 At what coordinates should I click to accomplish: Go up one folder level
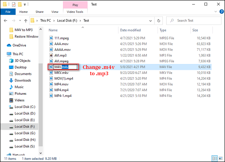click(x=26, y=21)
